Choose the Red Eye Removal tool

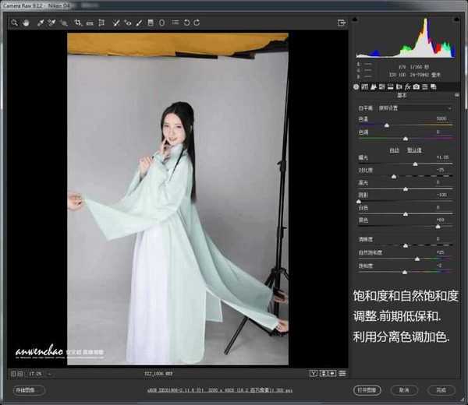[x=128, y=23]
